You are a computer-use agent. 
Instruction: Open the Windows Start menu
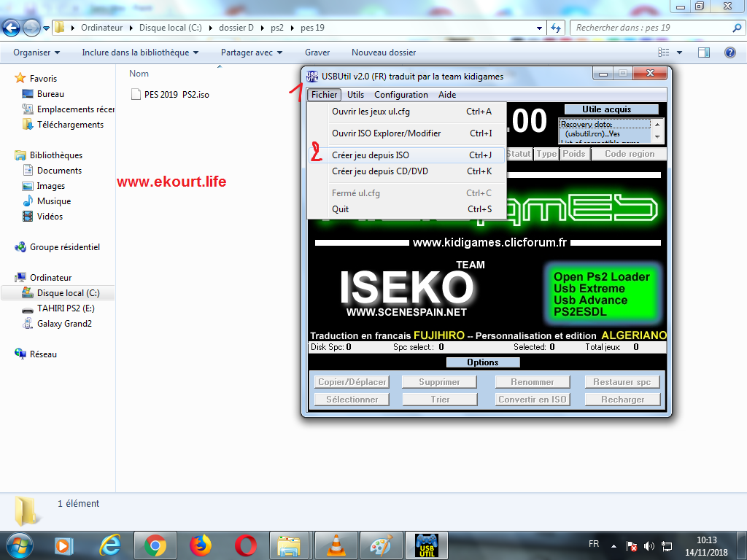coord(19,545)
